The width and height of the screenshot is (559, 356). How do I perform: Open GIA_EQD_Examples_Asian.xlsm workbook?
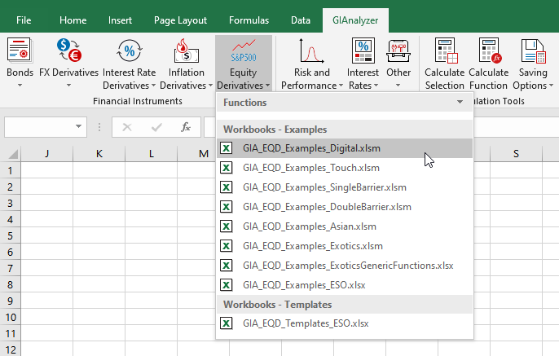(345, 226)
